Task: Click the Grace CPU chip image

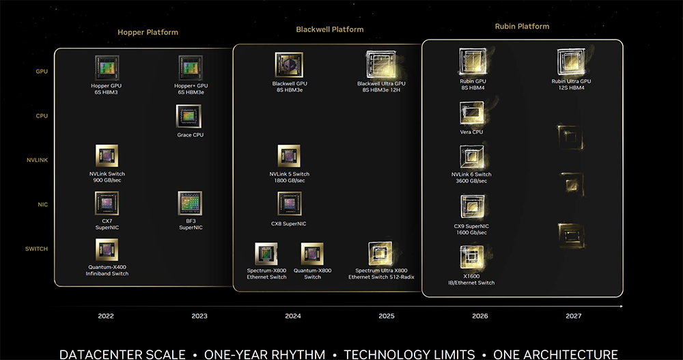Action: click(189, 116)
